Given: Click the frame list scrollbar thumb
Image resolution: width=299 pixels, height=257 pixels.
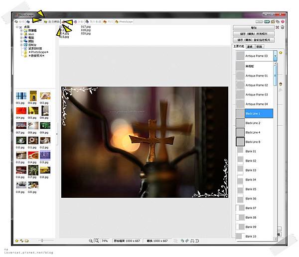Looking at the screenshot, I should coord(275,76).
